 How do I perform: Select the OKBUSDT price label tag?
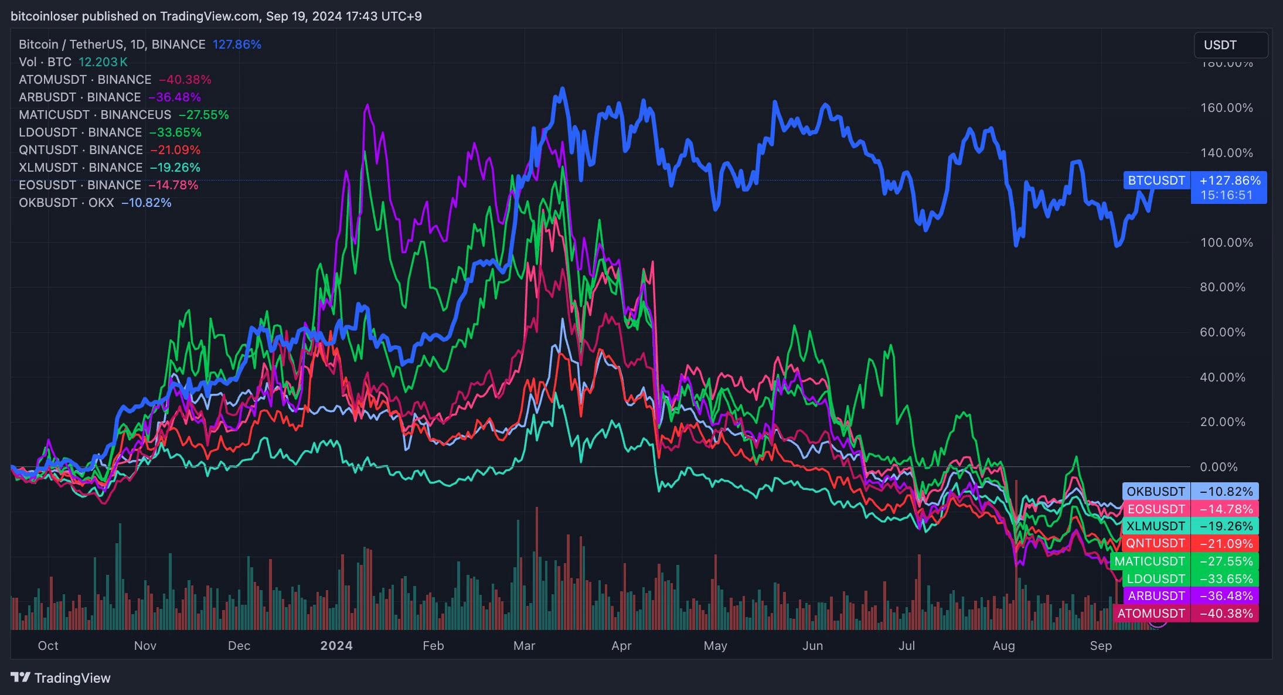pos(1190,491)
